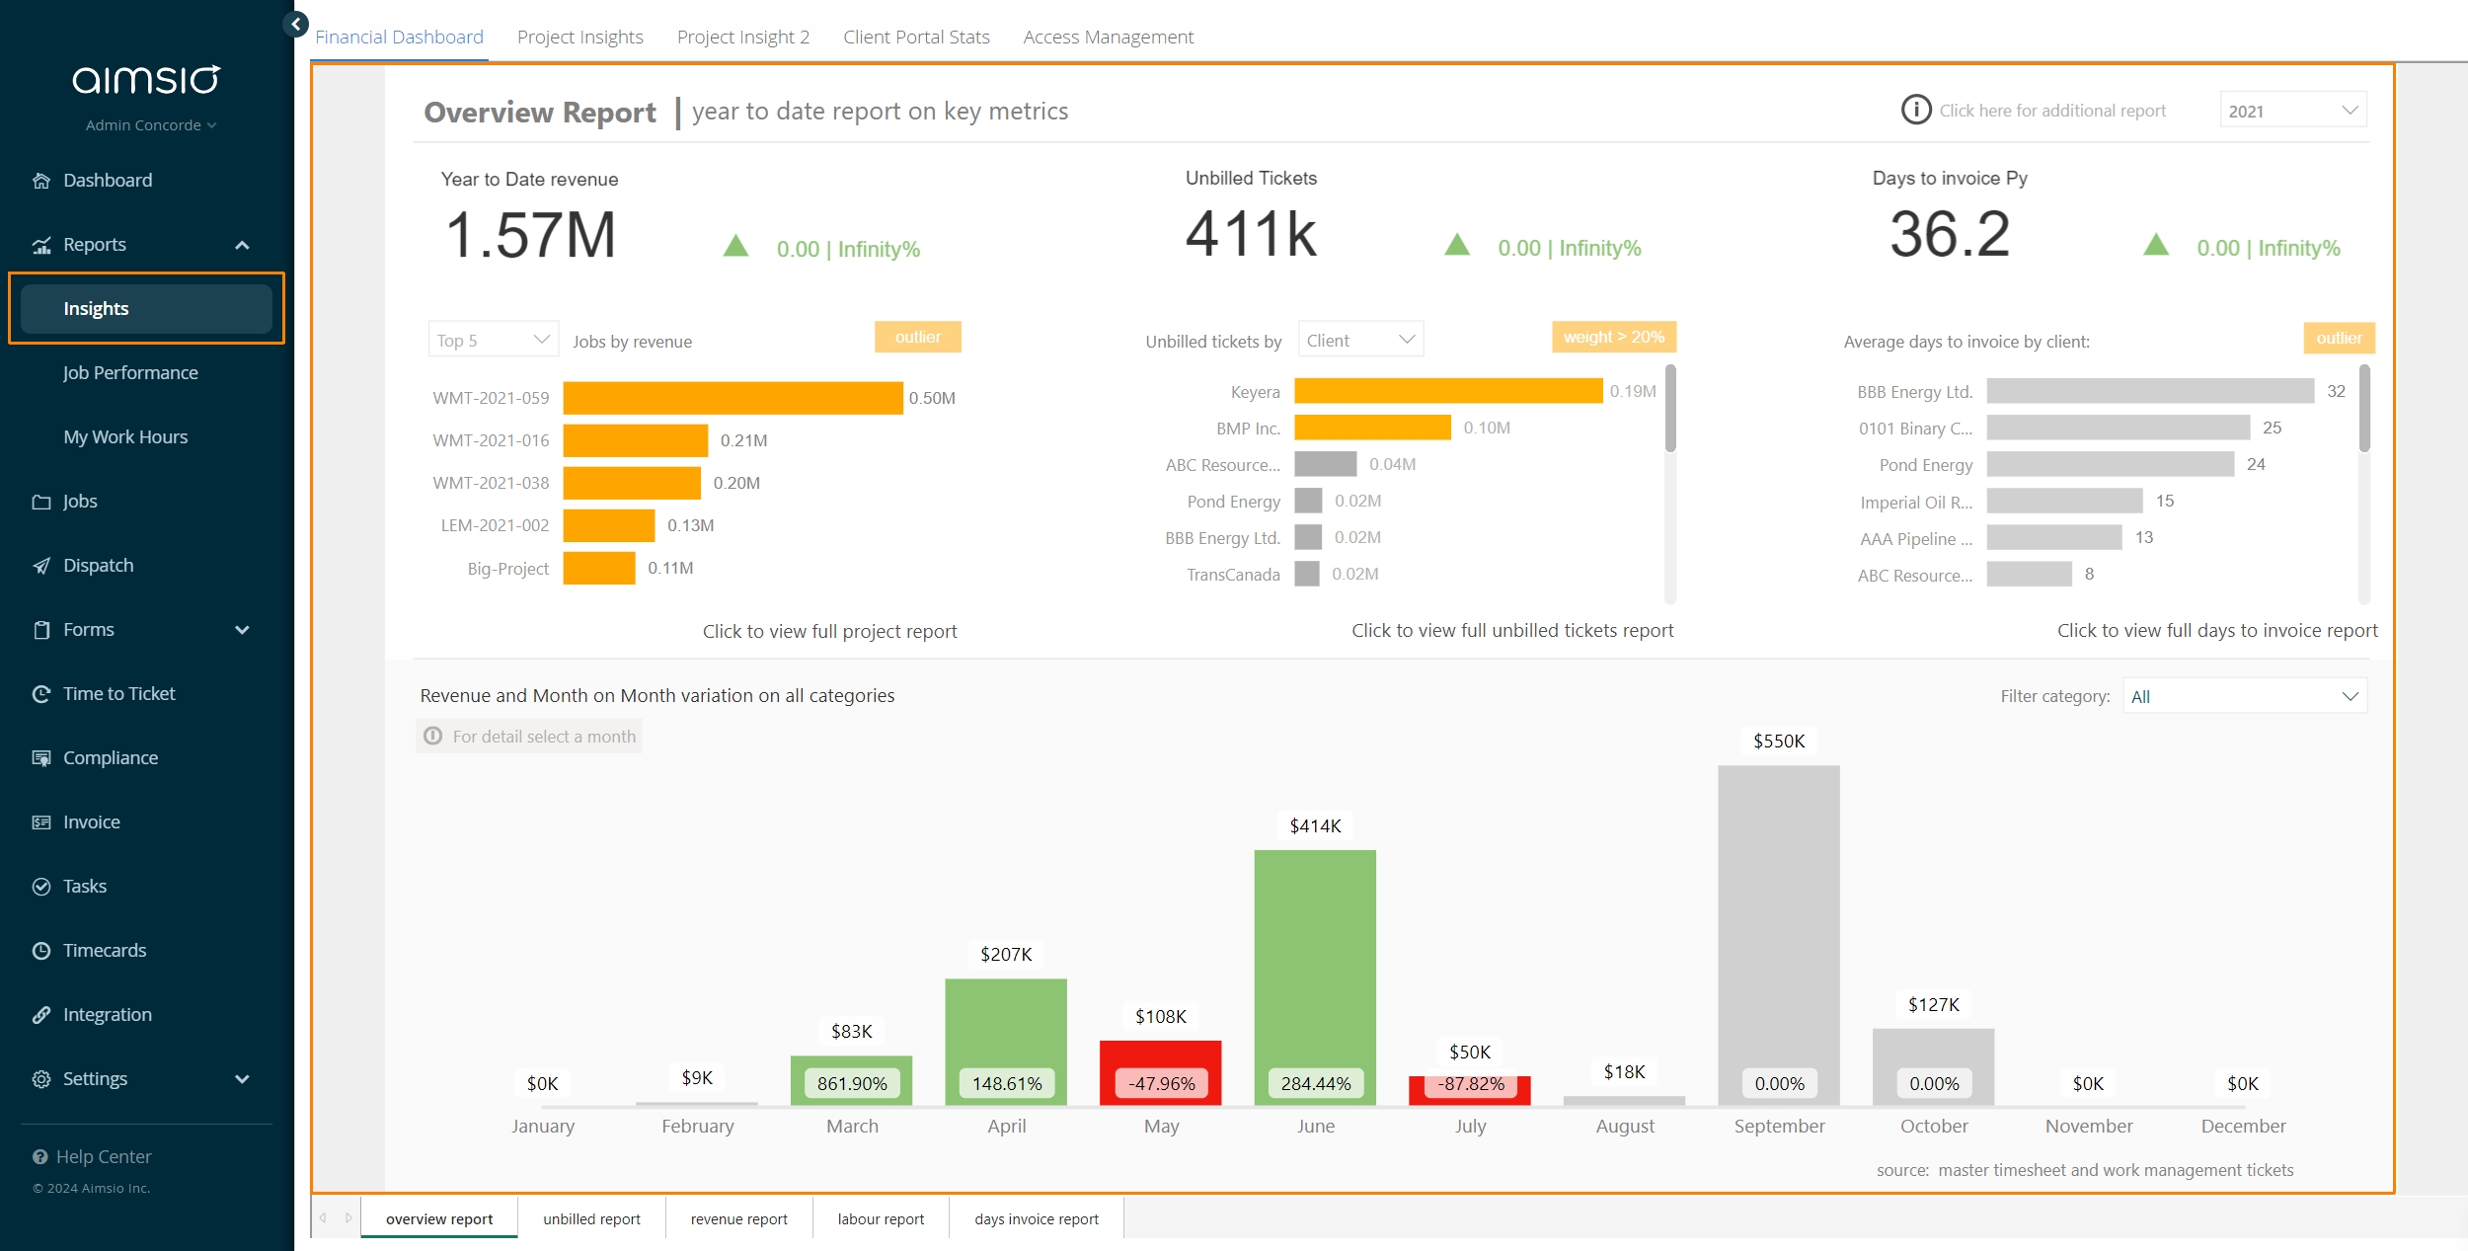This screenshot has height=1251, width=2468.
Task: Click the Dispatch paper plane icon
Action: (41, 566)
